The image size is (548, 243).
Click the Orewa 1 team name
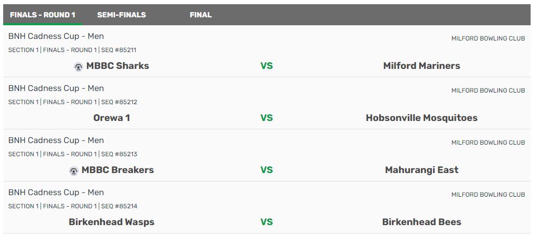click(111, 118)
